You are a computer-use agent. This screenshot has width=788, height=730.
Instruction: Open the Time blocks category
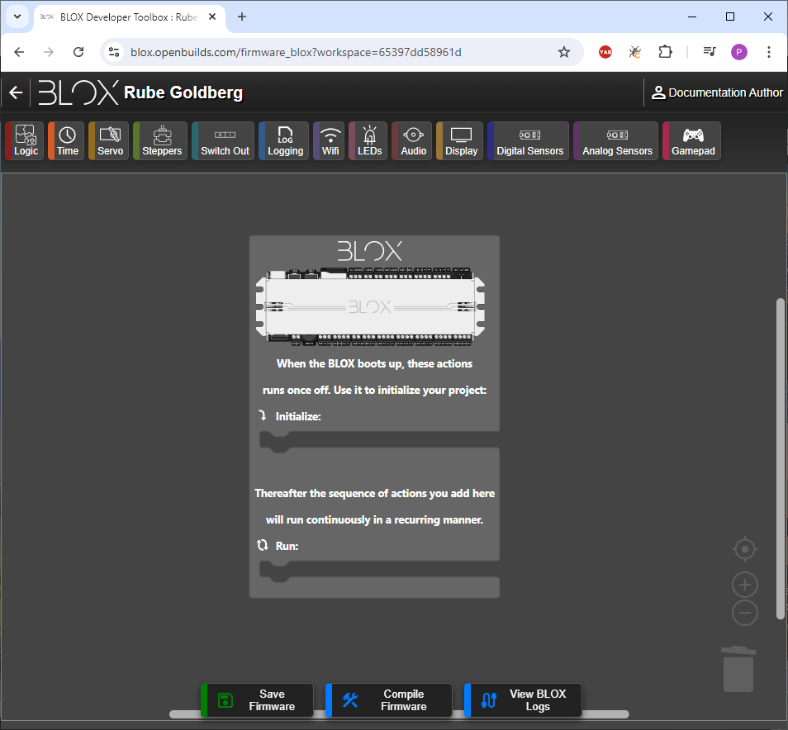coord(67,140)
